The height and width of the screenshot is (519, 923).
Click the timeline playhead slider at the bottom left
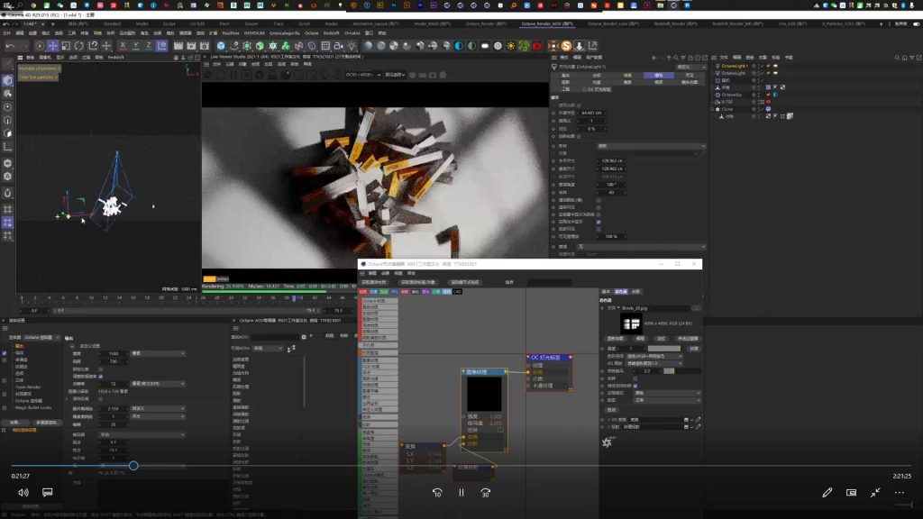[133, 466]
